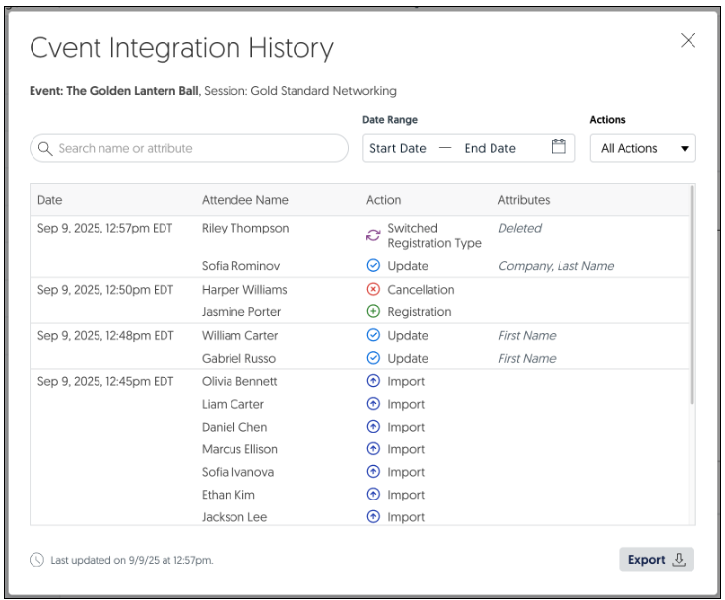Click the Action column header
Viewport: 725px width, 600px height.
pyautogui.click(x=383, y=200)
